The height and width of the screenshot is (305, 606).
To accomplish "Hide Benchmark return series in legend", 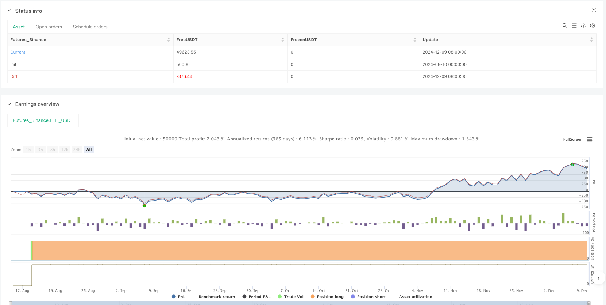I will 213,297.
